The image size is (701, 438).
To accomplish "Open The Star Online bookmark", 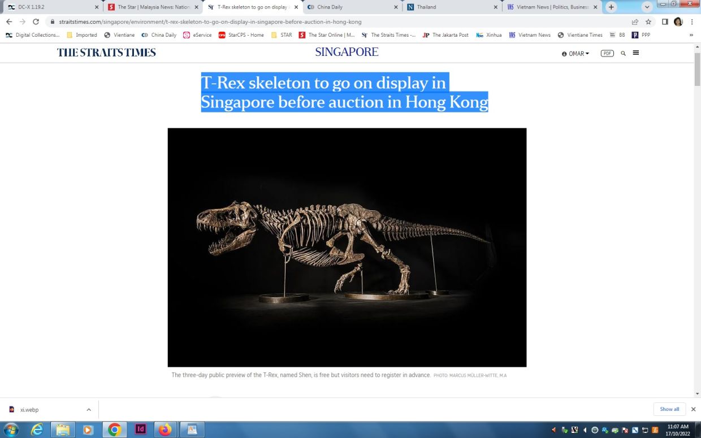I will pos(327,35).
